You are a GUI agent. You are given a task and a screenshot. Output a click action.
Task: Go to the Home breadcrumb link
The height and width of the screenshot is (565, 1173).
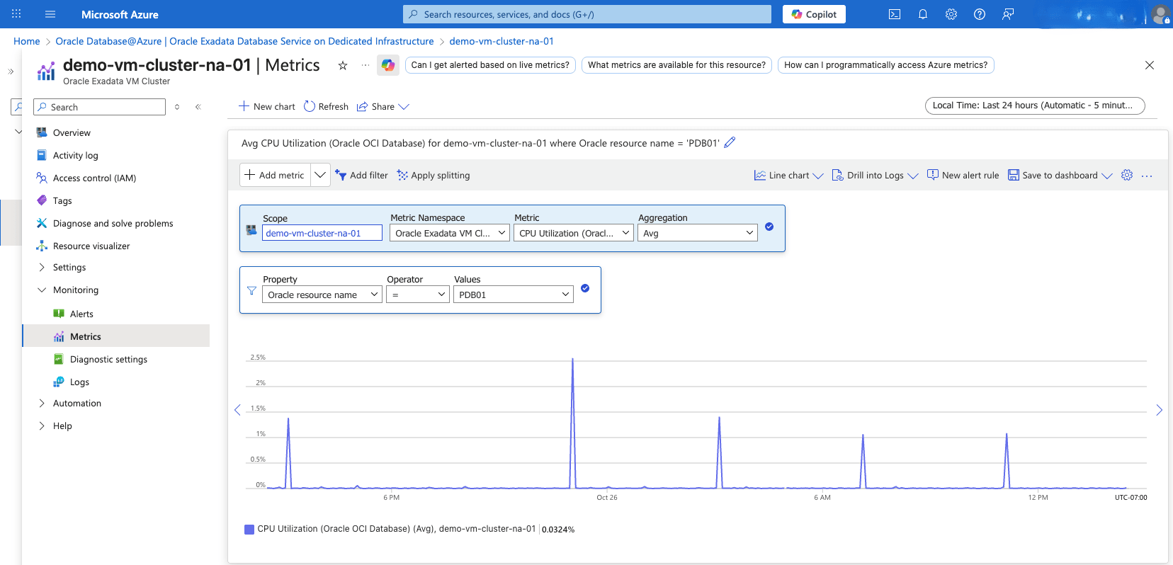click(27, 41)
